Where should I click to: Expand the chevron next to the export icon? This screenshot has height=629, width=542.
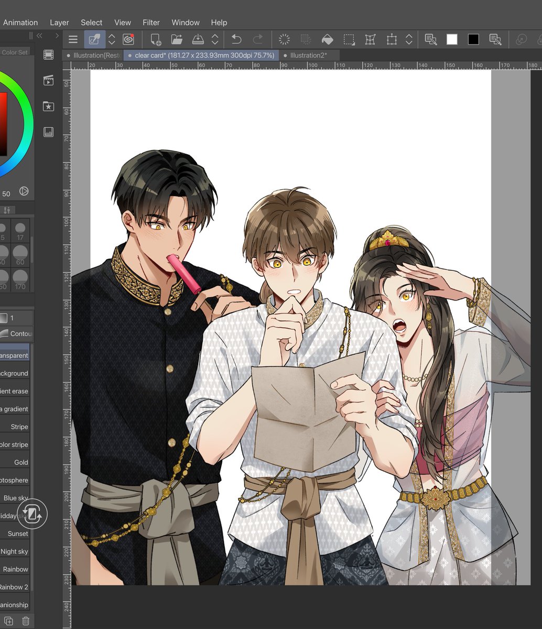(215, 39)
